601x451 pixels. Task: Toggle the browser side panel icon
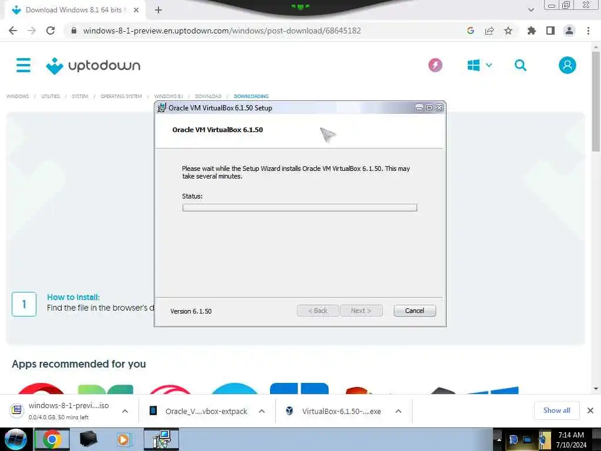(x=551, y=31)
